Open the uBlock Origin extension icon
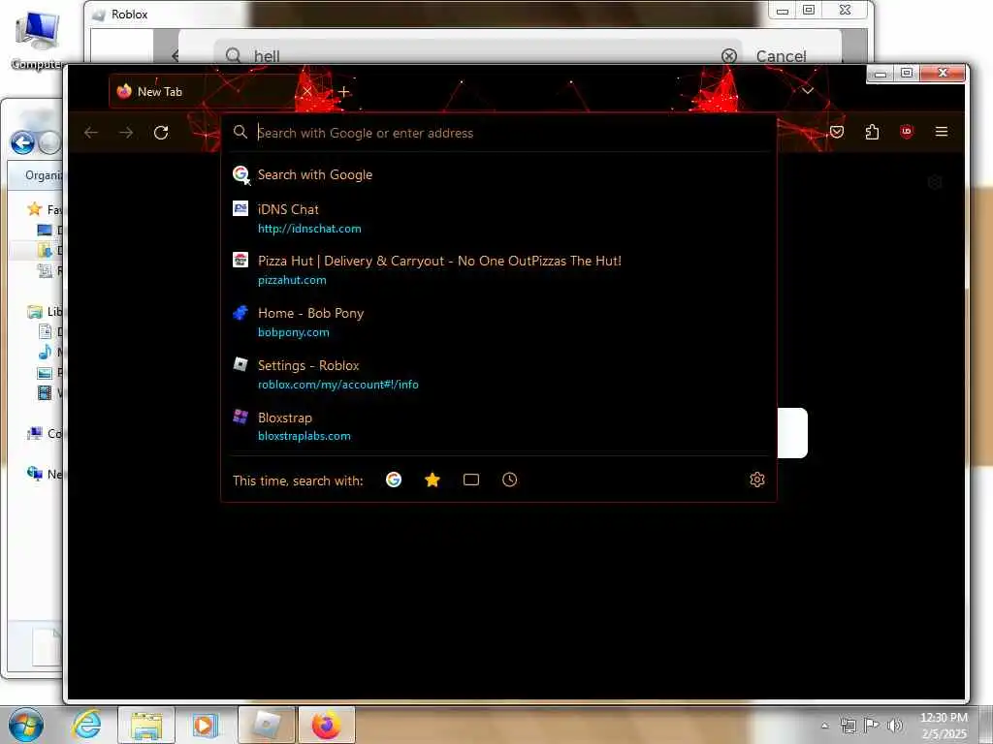The width and height of the screenshot is (993, 744). pyautogui.click(x=907, y=132)
